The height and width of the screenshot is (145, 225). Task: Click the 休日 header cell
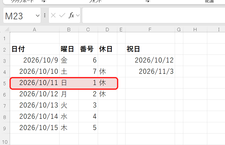click(x=107, y=49)
